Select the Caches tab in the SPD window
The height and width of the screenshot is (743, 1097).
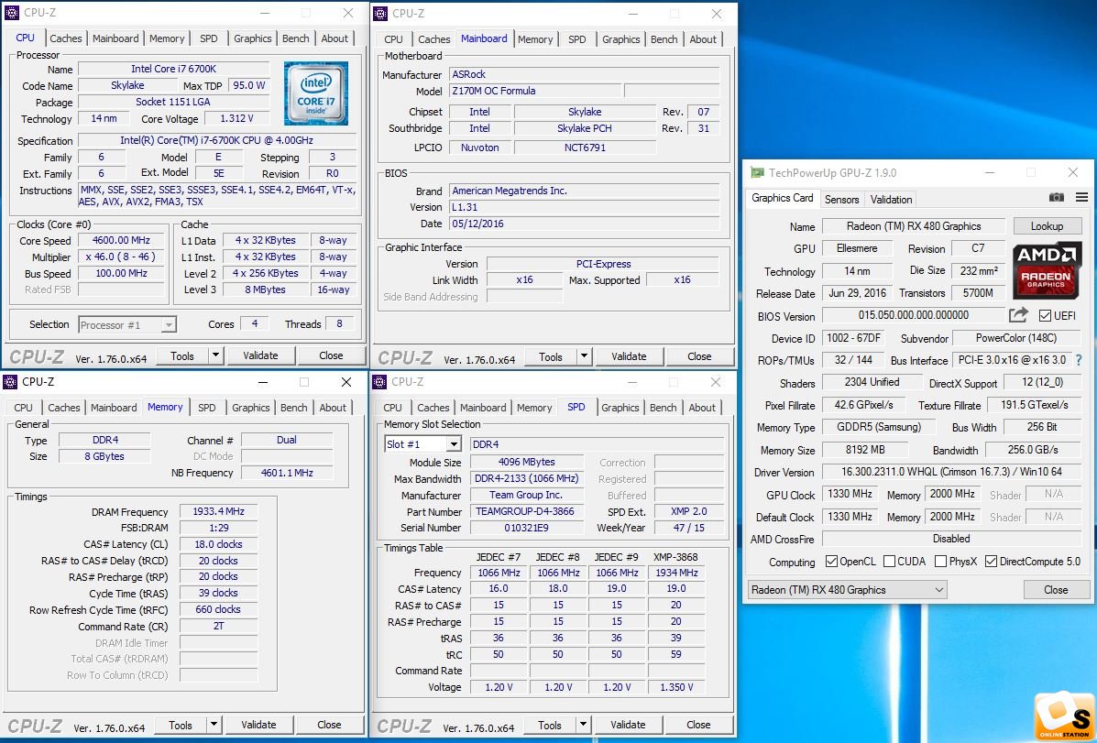click(x=433, y=407)
